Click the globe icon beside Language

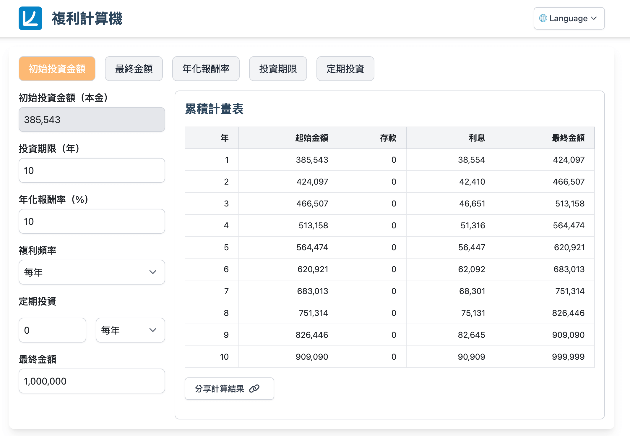pyautogui.click(x=543, y=18)
